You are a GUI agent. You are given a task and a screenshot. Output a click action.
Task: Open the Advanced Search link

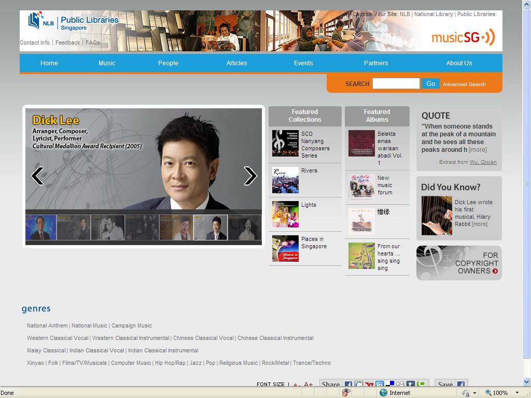[464, 84]
